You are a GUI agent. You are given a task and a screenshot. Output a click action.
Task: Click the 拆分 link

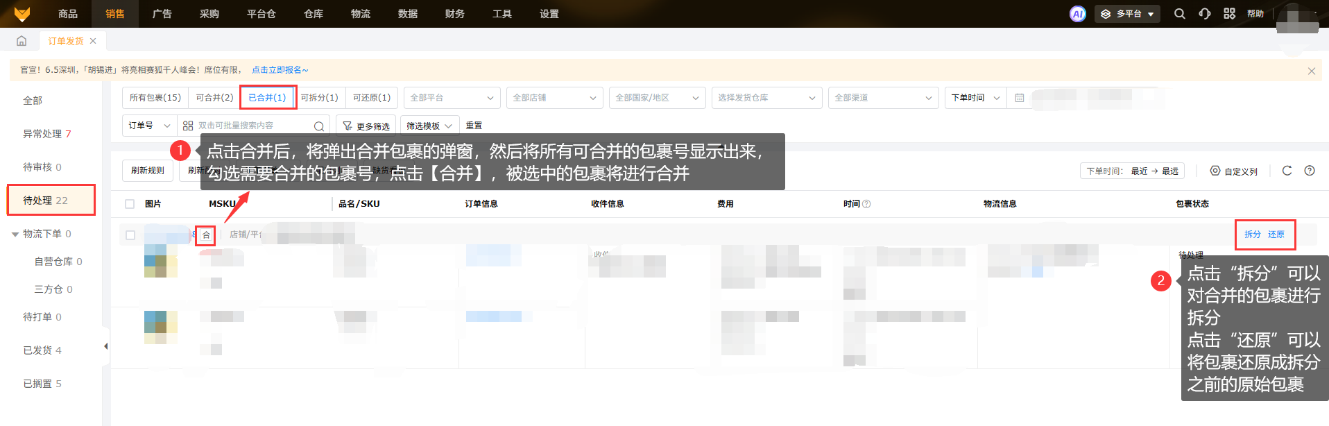[x=1252, y=235]
